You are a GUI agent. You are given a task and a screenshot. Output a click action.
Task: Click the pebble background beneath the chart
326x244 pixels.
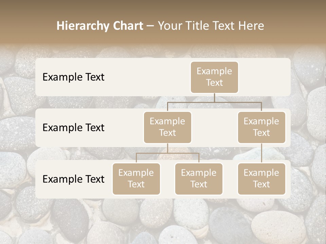pos(163,220)
